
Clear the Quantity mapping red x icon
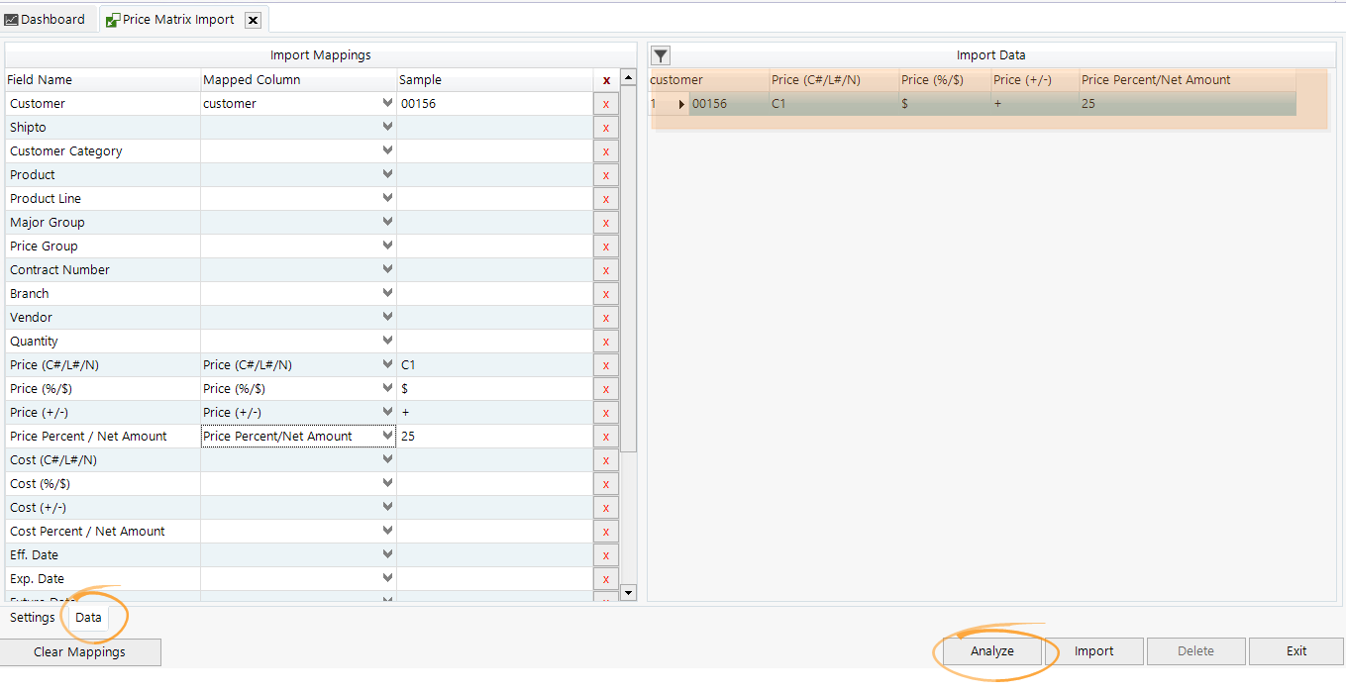pyautogui.click(x=605, y=341)
